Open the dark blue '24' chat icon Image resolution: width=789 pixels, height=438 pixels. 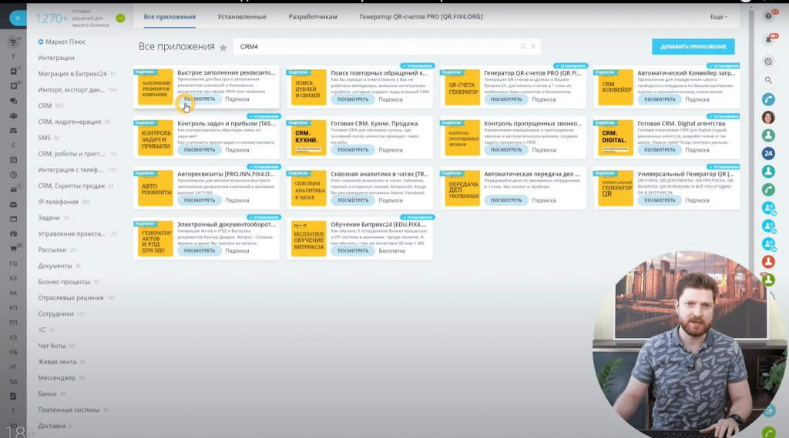pyautogui.click(x=768, y=153)
